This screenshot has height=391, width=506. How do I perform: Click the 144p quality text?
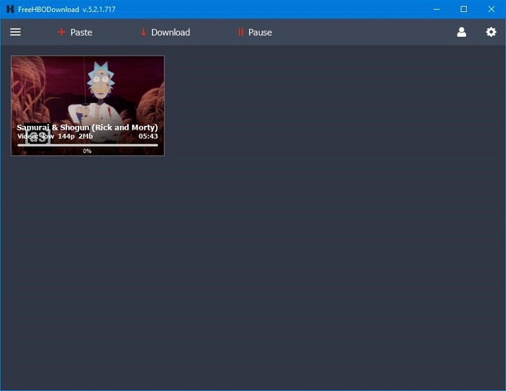(66, 136)
